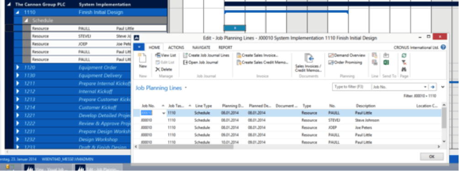Viewport: 459px width, 171px height.
Task: Expand task 1120 Equipment Order
Action: (x=18, y=68)
